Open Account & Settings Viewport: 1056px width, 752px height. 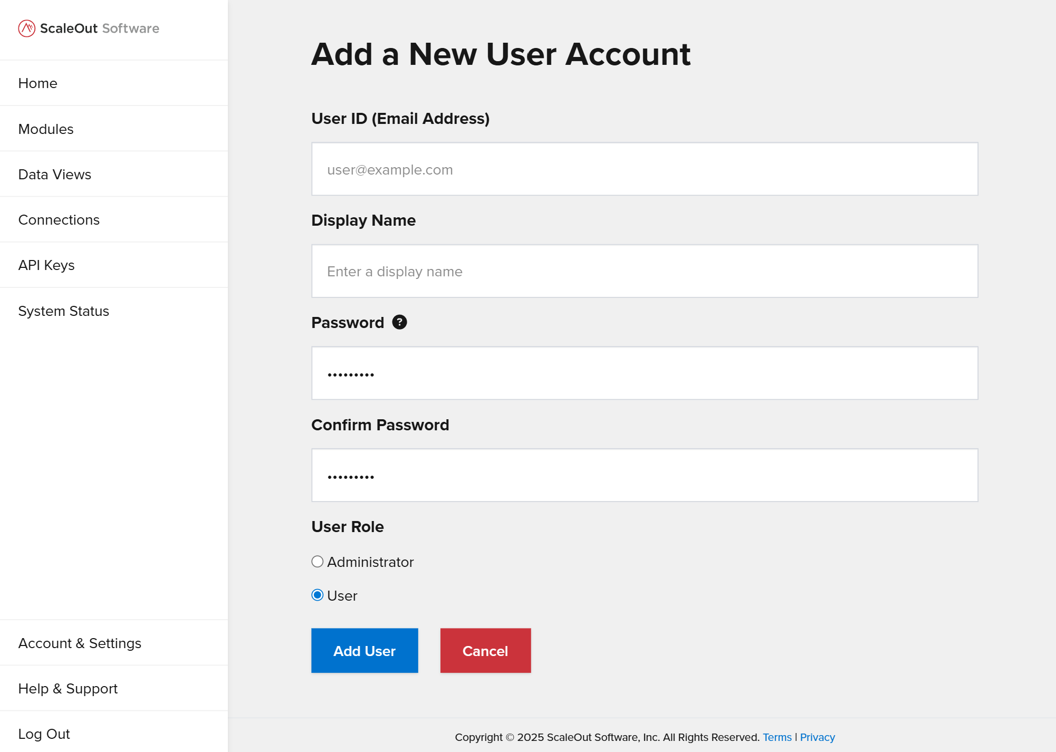(x=80, y=643)
